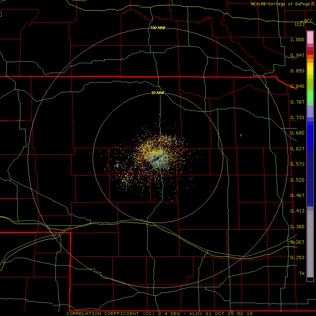Click the 0.680 color scale value
The image size is (316, 316).
click(x=297, y=133)
